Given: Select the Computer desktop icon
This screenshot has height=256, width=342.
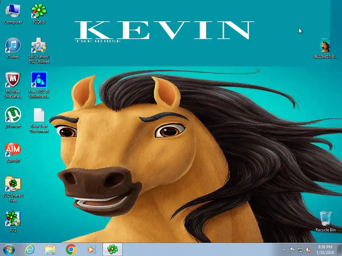Looking at the screenshot, I should point(13,14).
